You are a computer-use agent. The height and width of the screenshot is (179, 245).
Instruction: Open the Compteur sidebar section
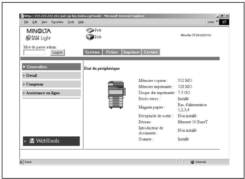(51, 84)
